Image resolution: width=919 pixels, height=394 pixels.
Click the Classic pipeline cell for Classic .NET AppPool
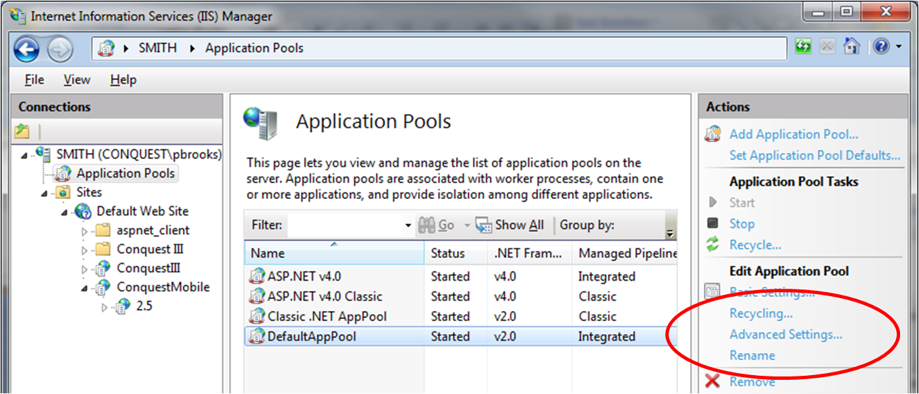click(x=597, y=316)
